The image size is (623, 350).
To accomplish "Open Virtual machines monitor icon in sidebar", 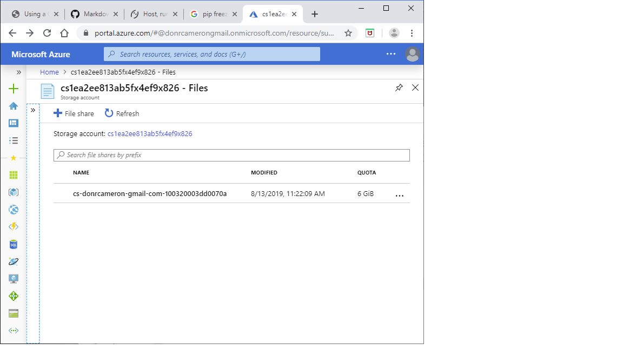I will point(14,279).
